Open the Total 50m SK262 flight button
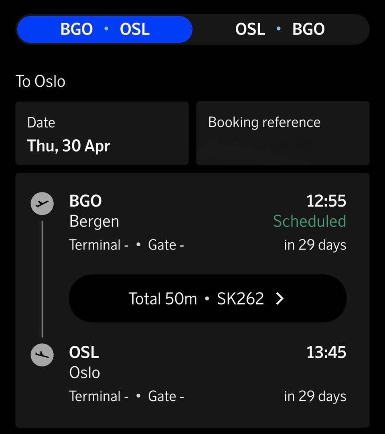Image resolution: width=385 pixels, height=434 pixels. 208,298
